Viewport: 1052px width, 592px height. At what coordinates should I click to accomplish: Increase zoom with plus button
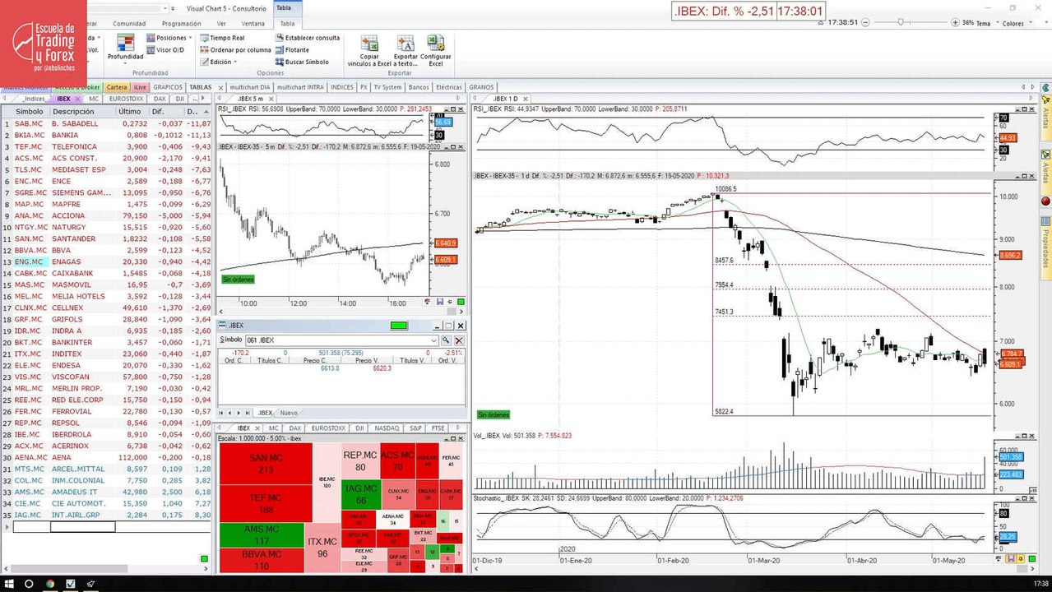(955, 22)
